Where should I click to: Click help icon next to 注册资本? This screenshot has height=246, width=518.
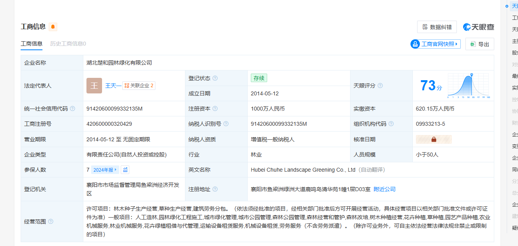coord(215,109)
